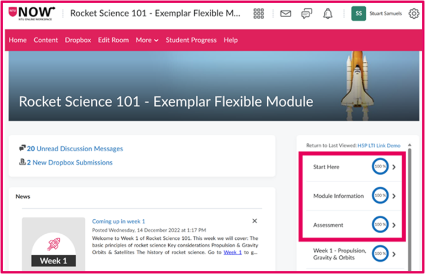This screenshot has width=425, height=274.
Task: Open the subscription alerts chat bubble icon
Action: pyautogui.click(x=307, y=13)
